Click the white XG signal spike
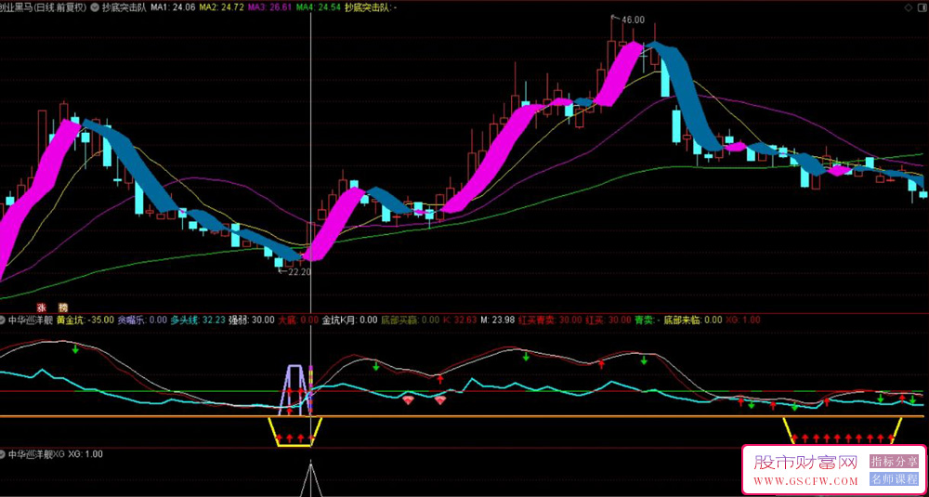The height and width of the screenshot is (497, 929). tap(310, 481)
